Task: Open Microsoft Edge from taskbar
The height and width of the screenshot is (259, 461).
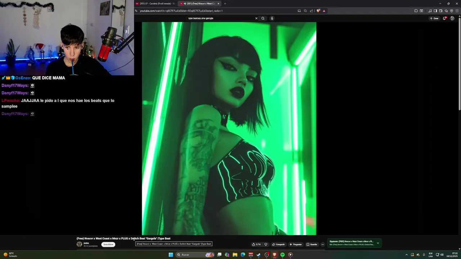Action: pos(243,255)
